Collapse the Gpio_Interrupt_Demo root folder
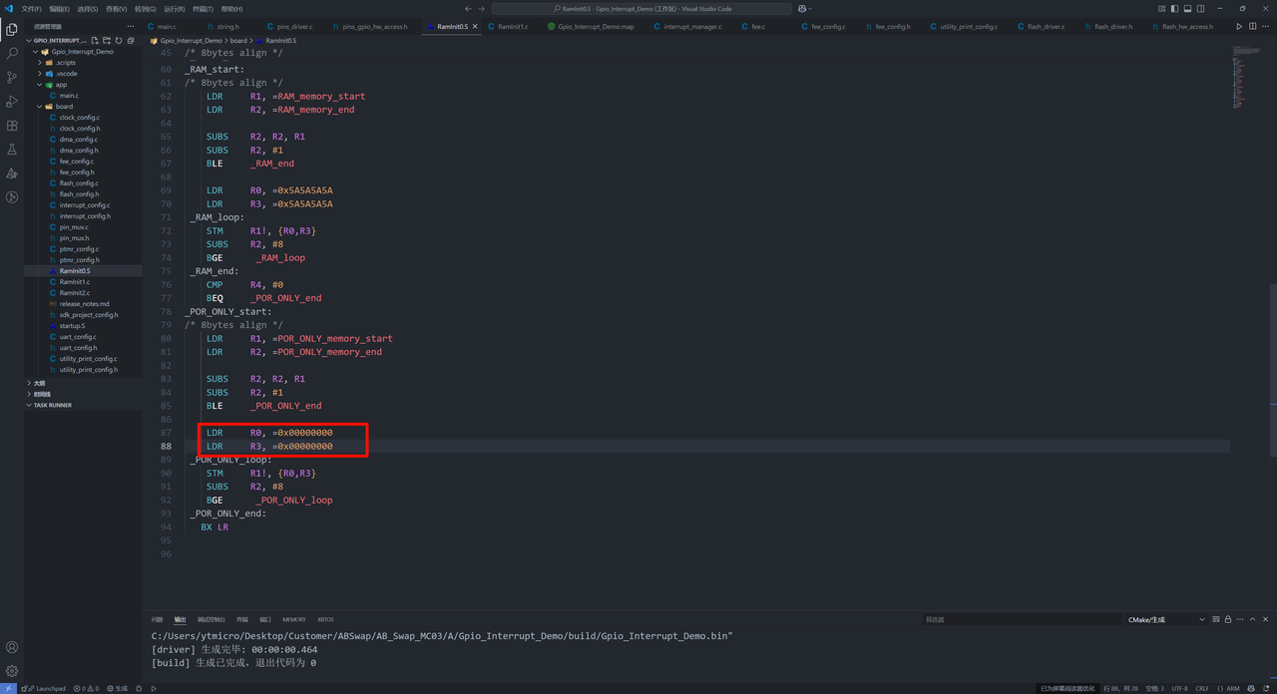The height and width of the screenshot is (694, 1277). [x=83, y=51]
